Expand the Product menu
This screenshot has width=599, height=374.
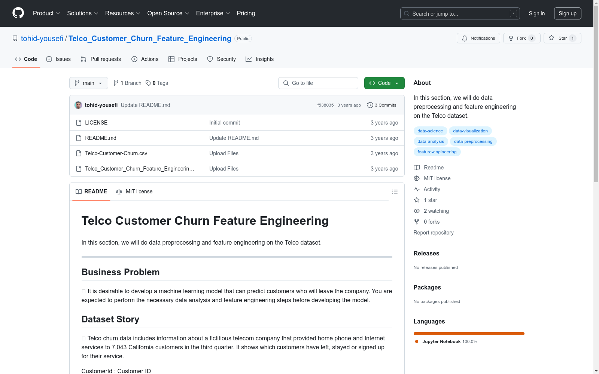tap(46, 13)
